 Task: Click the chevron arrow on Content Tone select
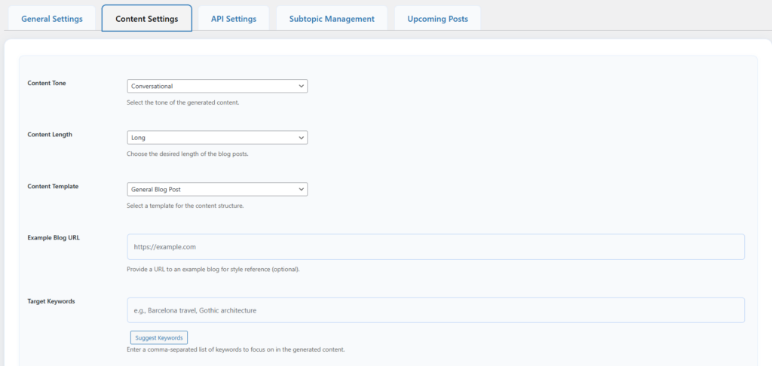(301, 86)
